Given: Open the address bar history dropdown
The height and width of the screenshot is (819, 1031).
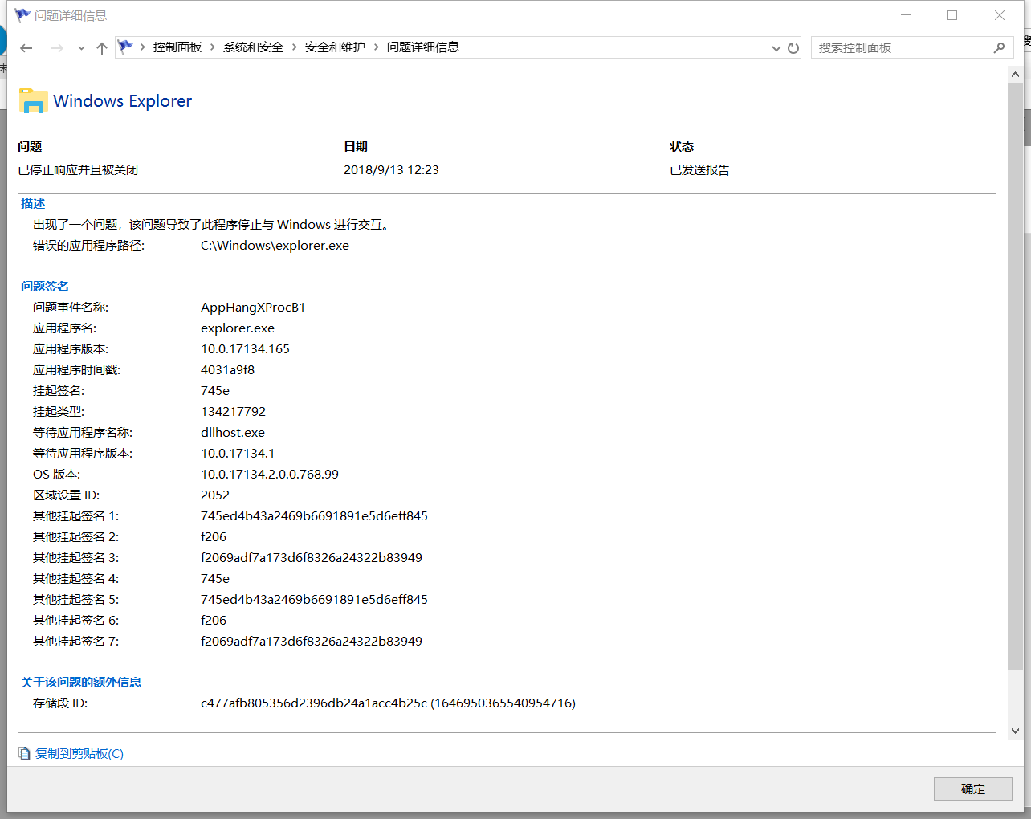Looking at the screenshot, I should (776, 47).
